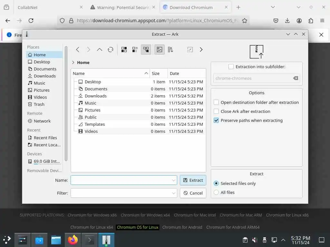Open Recent Locations in sidebar

(44, 145)
